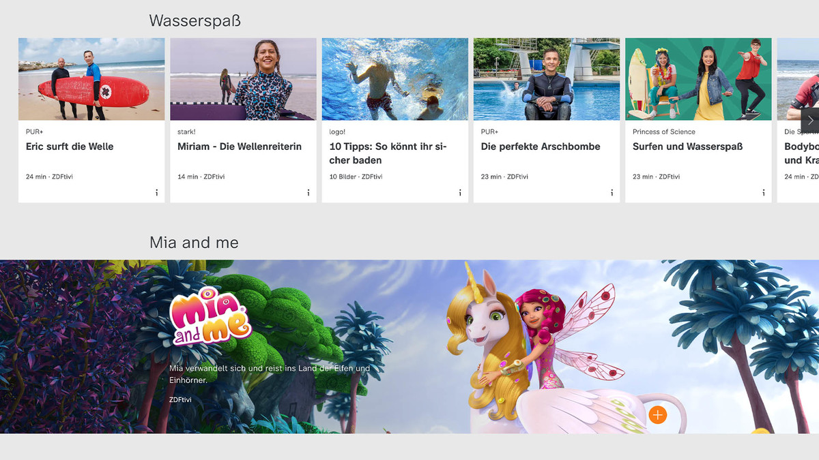Open info for "Eric surft die Welle" card
The image size is (819, 460).
(156, 193)
